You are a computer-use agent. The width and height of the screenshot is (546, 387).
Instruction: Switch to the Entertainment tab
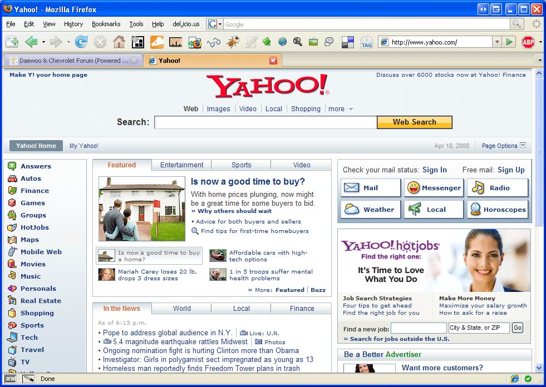coord(181,165)
